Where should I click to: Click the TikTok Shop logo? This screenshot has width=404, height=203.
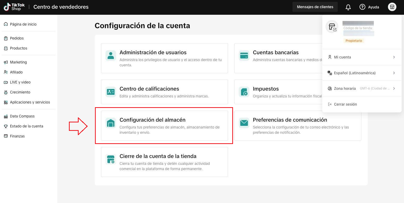(14, 7)
